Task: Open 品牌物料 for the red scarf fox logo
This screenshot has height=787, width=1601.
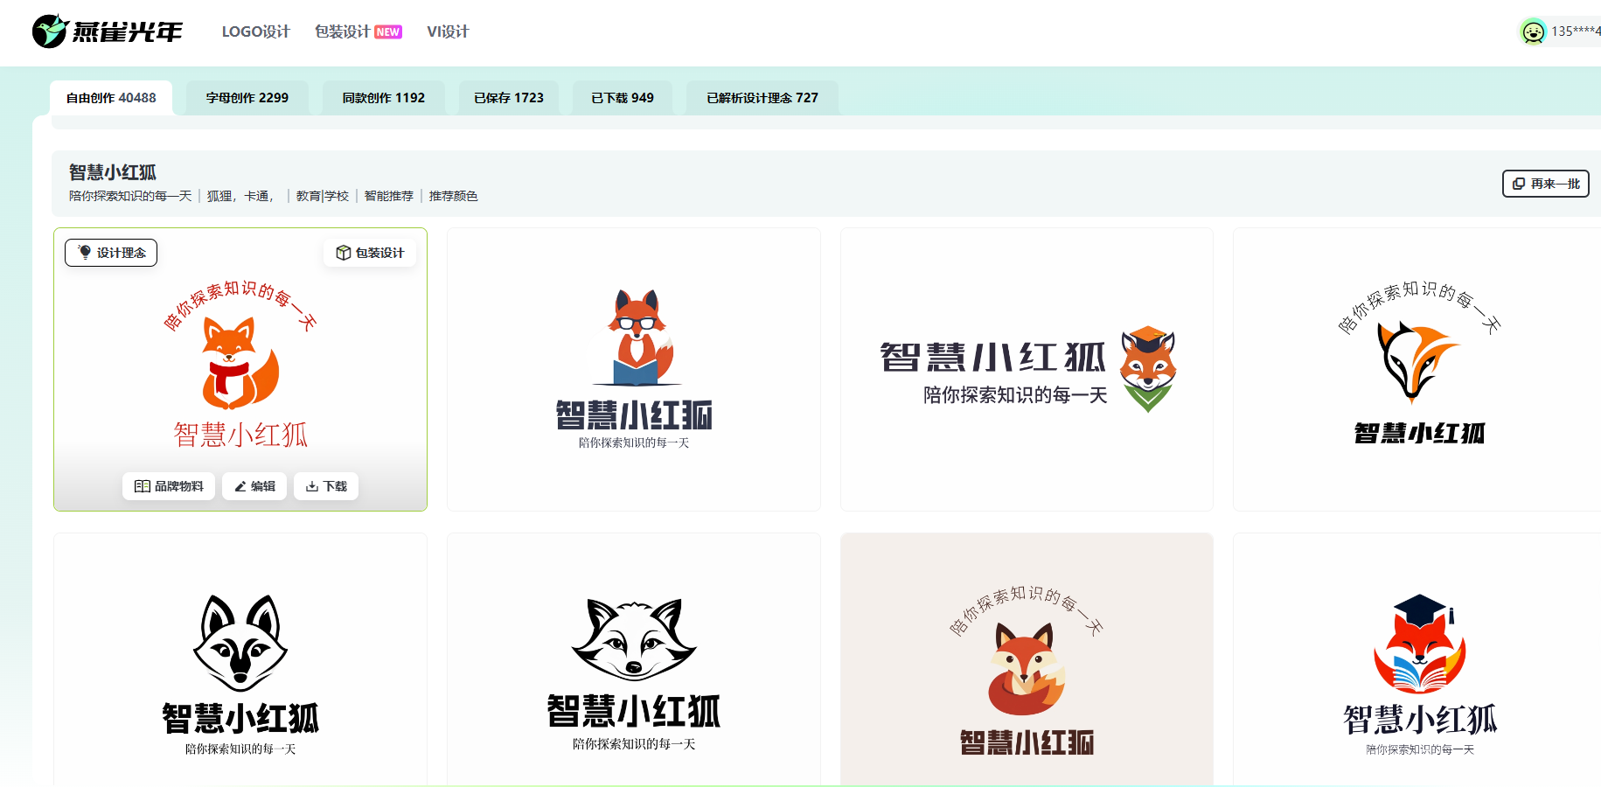Action: coord(168,486)
